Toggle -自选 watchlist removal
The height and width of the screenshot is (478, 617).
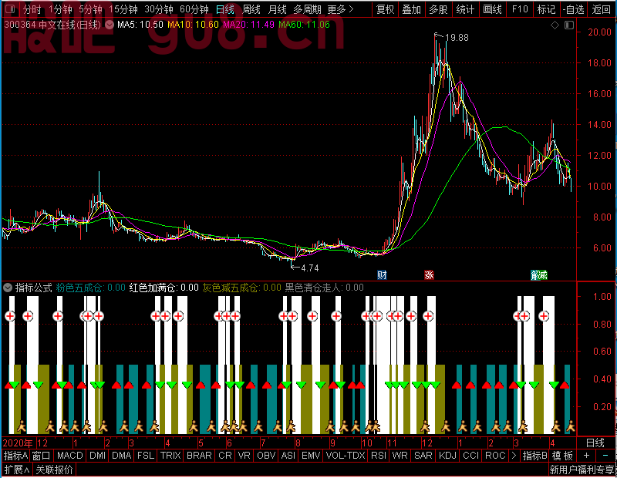pyautogui.click(x=573, y=9)
